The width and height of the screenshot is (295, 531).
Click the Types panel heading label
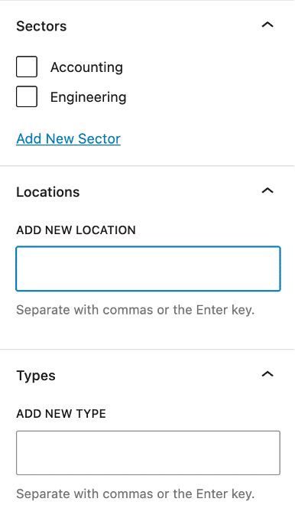pyautogui.click(x=35, y=376)
